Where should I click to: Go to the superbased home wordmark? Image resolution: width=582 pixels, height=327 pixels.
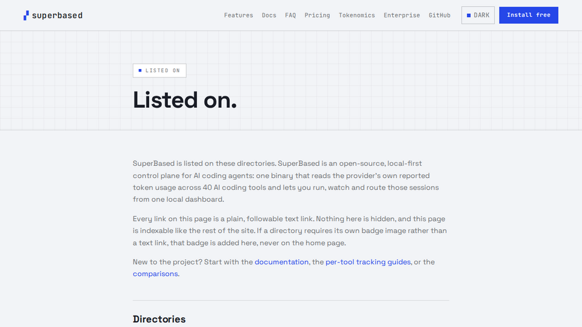[x=57, y=15]
